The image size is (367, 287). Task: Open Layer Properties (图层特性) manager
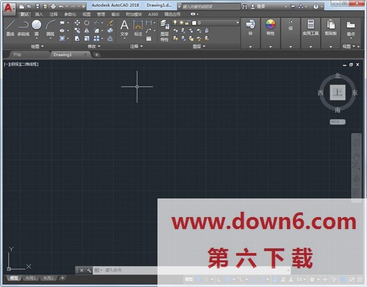[165, 31]
